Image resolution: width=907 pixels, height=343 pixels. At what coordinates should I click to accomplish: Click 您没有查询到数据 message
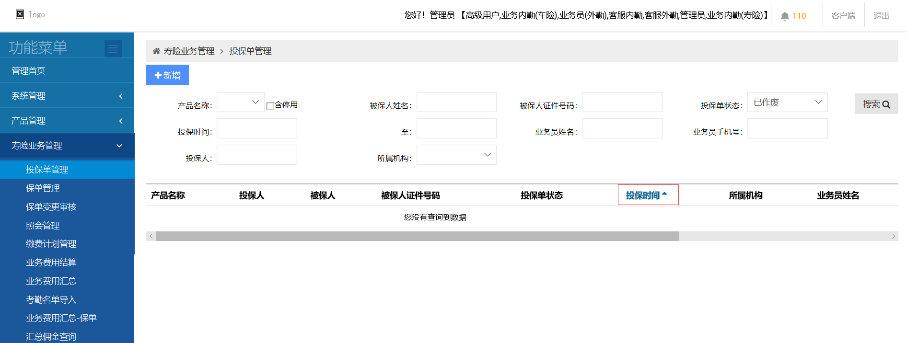click(435, 217)
